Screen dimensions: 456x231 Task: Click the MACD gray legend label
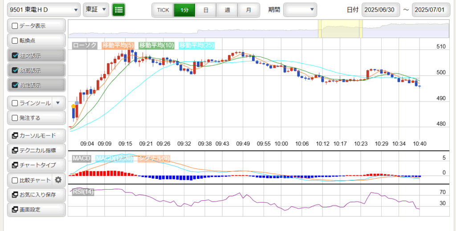tap(81, 158)
